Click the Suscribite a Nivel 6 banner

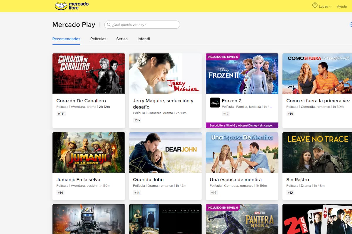242,125
